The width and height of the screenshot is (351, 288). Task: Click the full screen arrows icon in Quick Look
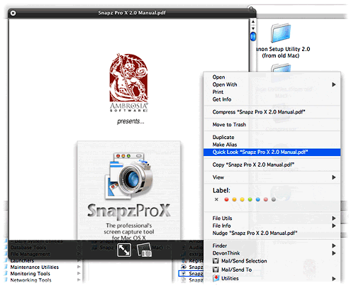click(x=124, y=250)
